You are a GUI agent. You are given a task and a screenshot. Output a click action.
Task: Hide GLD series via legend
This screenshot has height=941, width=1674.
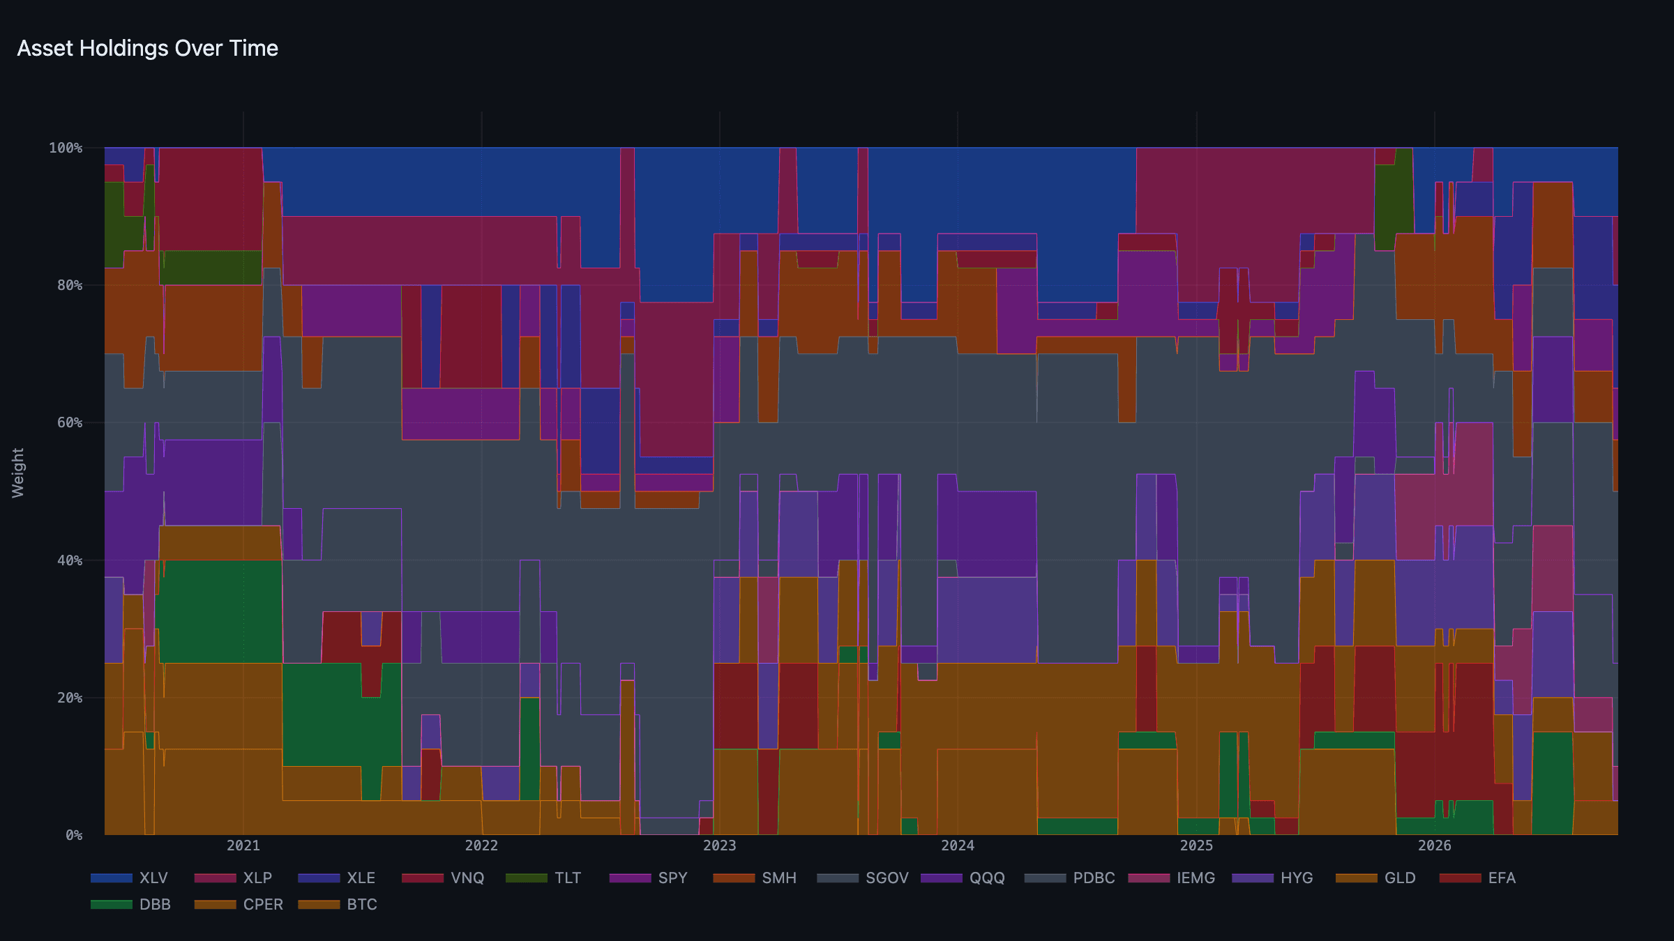click(x=1375, y=878)
